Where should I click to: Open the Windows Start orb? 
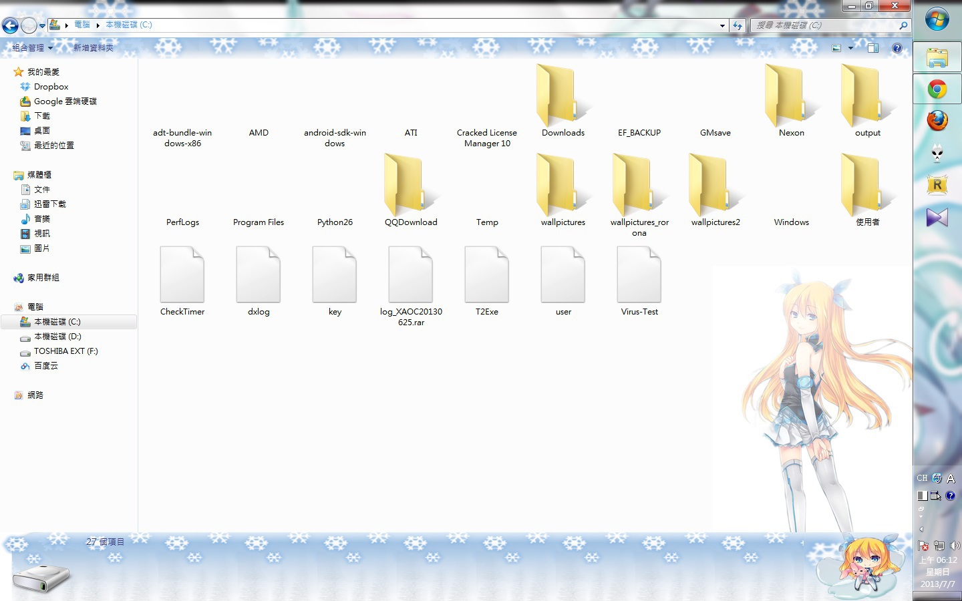point(937,19)
